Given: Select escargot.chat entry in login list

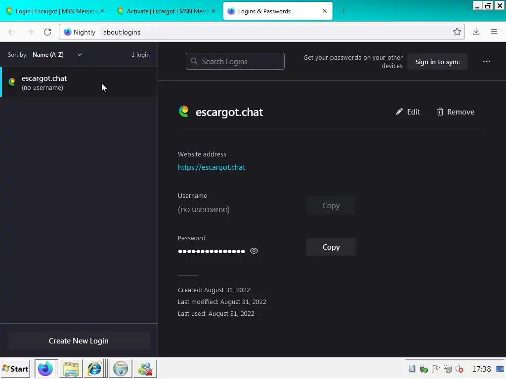Looking at the screenshot, I should click(79, 82).
